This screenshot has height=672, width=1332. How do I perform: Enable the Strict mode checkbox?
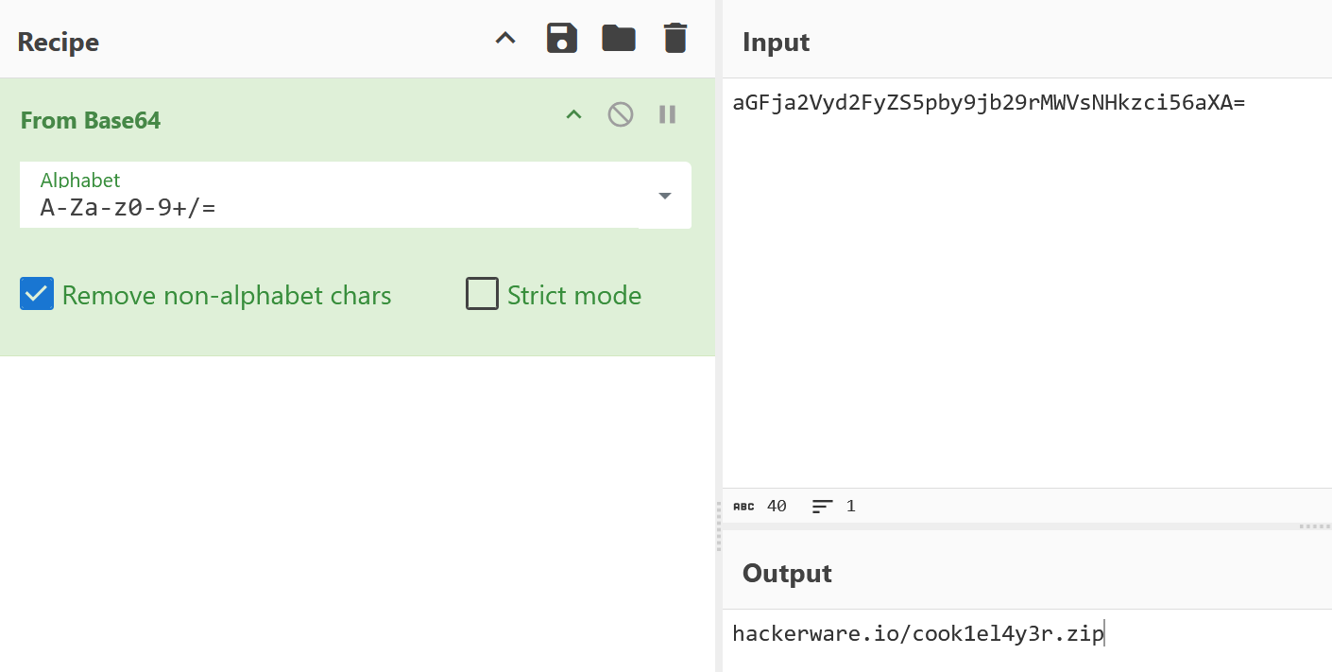[x=482, y=295]
